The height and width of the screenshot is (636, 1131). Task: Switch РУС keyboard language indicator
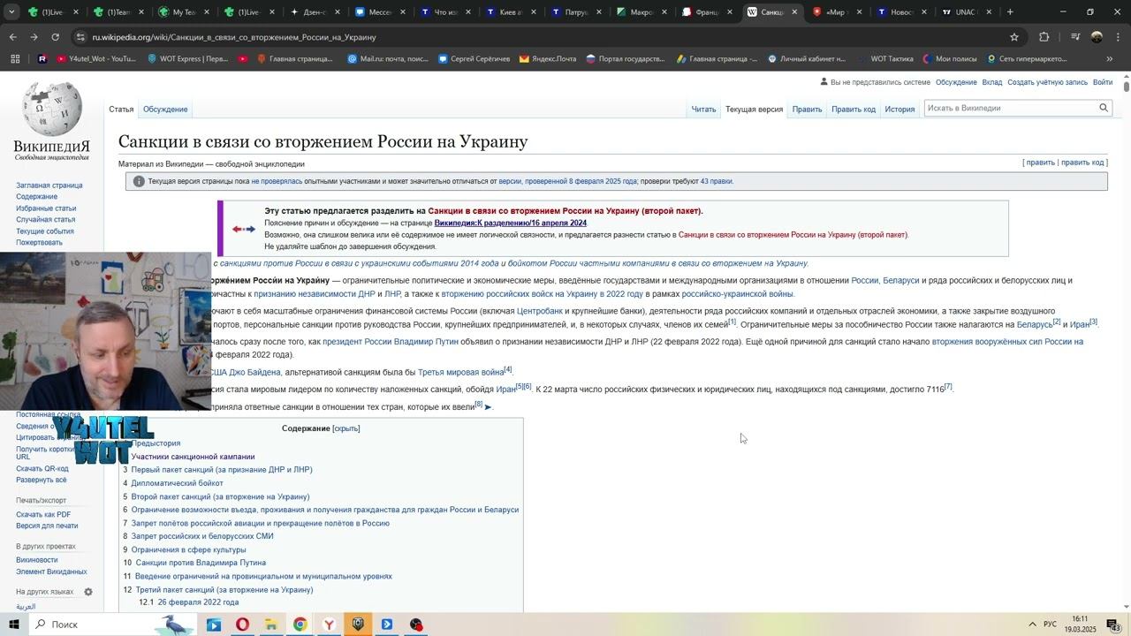click(x=1051, y=625)
